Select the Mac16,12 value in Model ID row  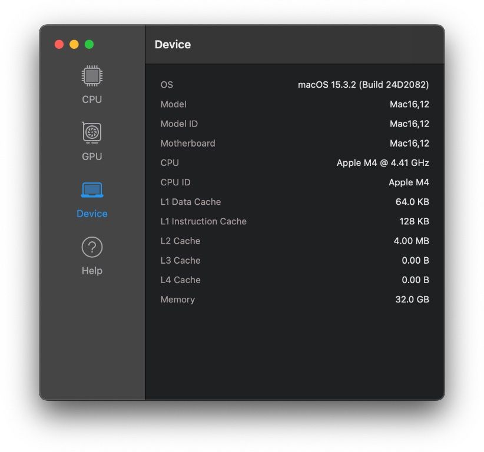(x=409, y=124)
